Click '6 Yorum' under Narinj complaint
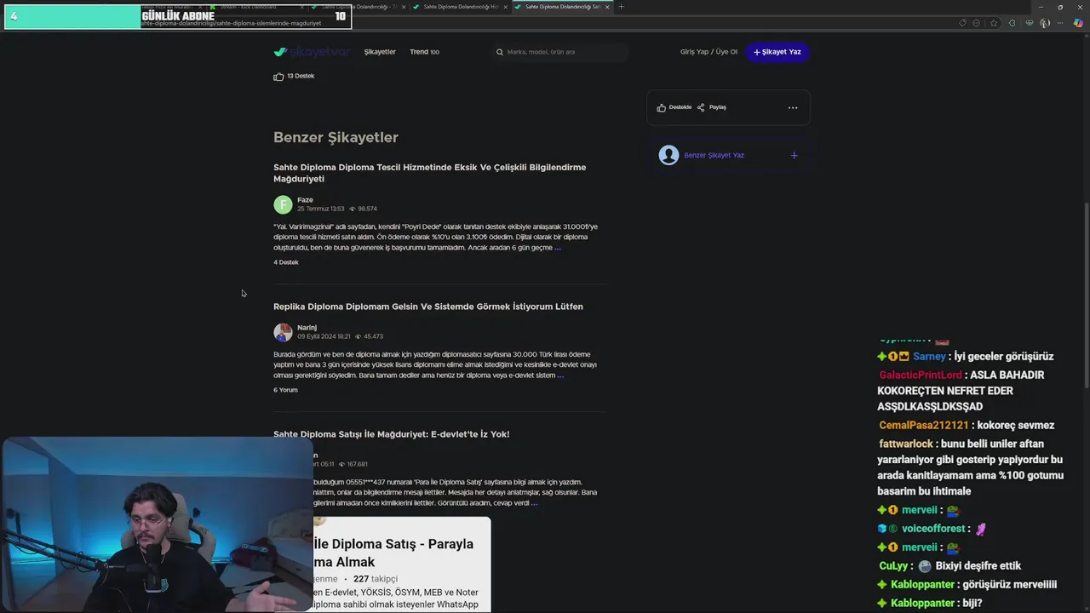 coord(285,390)
